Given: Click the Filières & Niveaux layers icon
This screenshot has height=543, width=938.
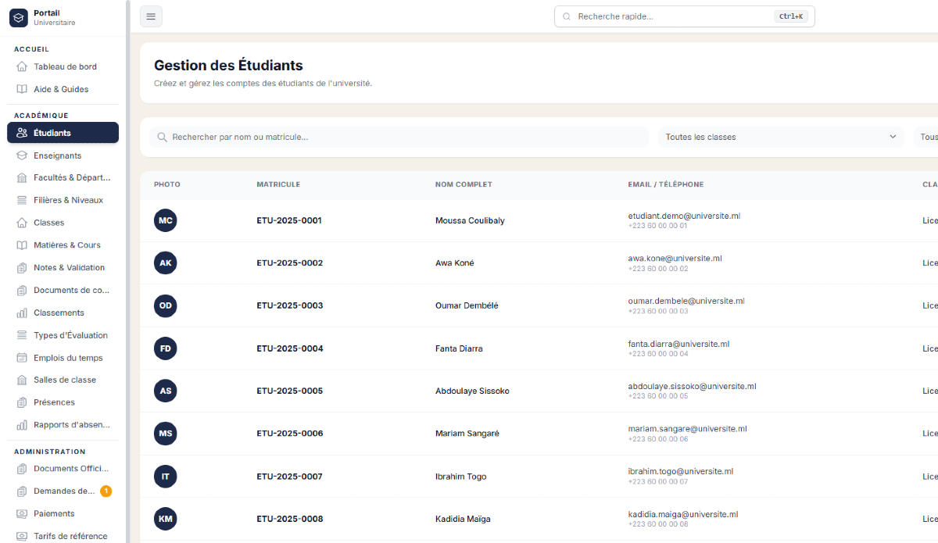Looking at the screenshot, I should (x=22, y=200).
